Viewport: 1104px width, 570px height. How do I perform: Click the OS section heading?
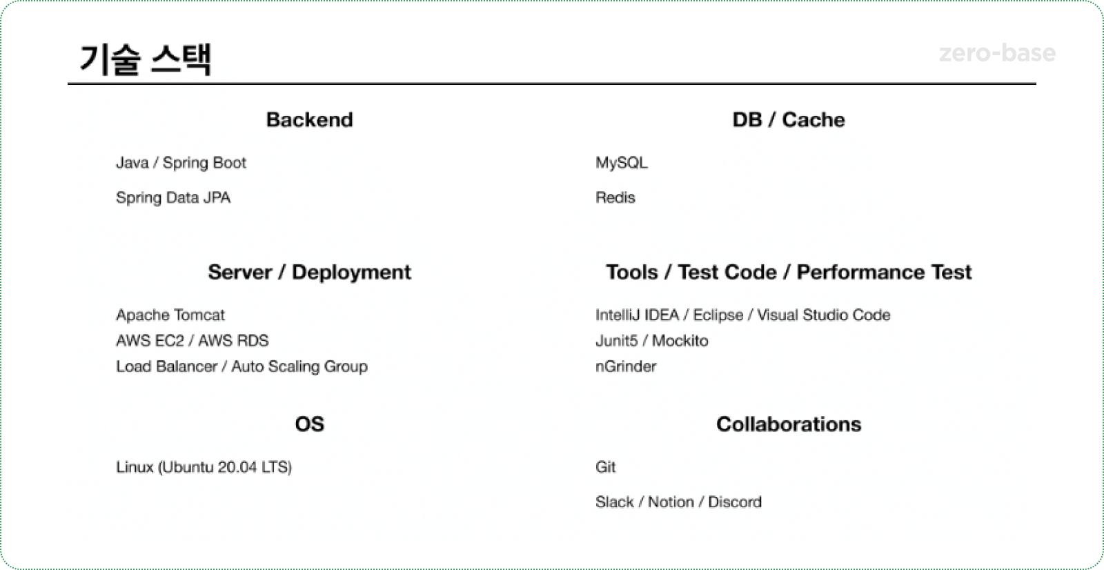[309, 424]
